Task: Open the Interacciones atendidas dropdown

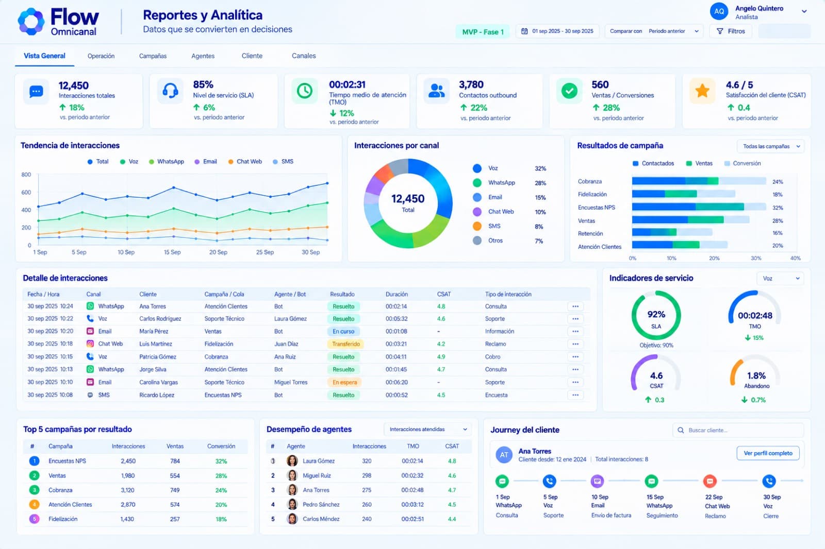Action: (x=427, y=430)
